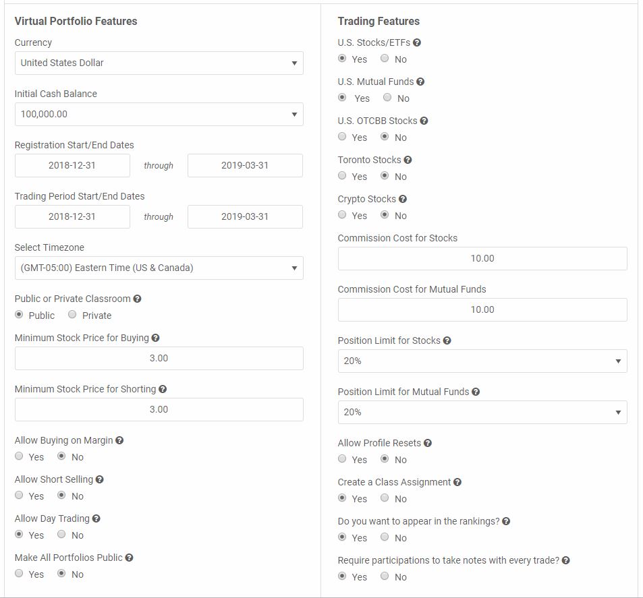Choose No for appearing in rankings

385,537
